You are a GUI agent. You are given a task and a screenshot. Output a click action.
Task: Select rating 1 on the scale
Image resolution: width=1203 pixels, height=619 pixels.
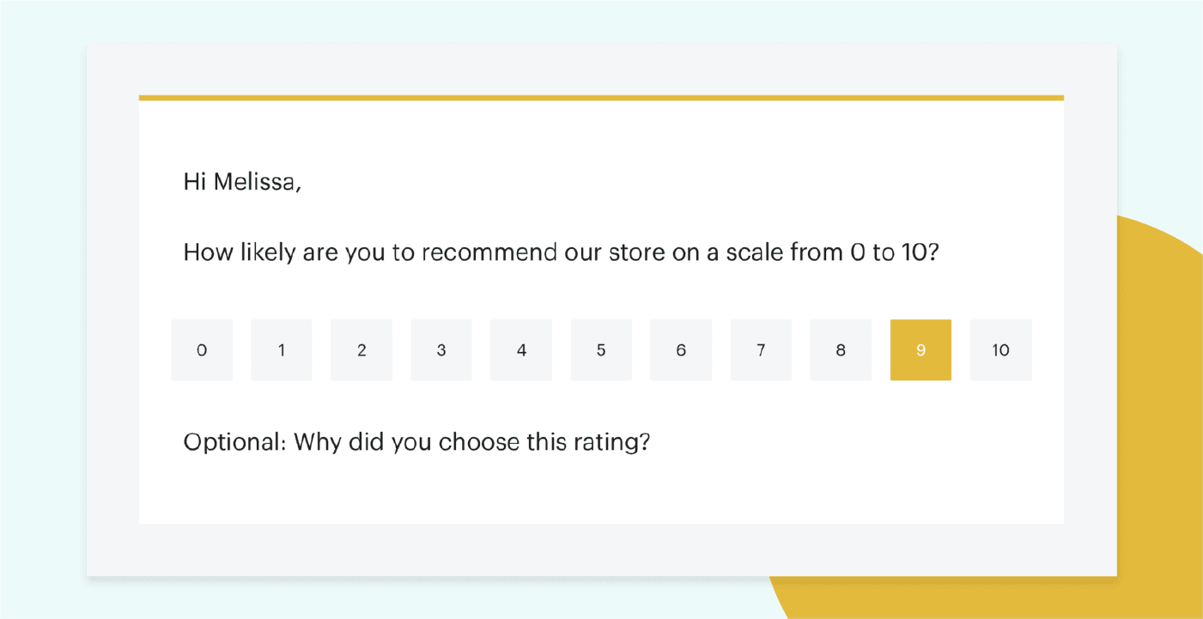281,349
